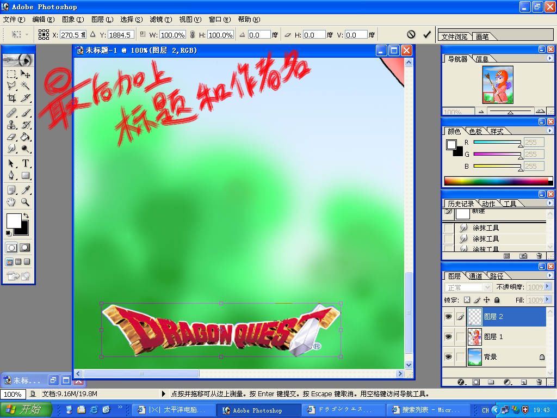This screenshot has width=557, height=418.
Task: Select the Zoom magnifier tool
Action: [25, 202]
